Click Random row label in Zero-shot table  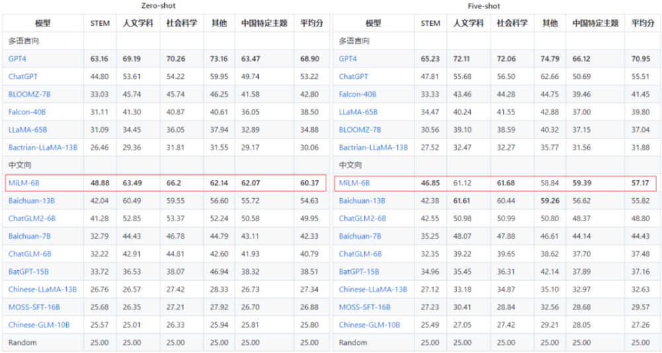(x=23, y=342)
